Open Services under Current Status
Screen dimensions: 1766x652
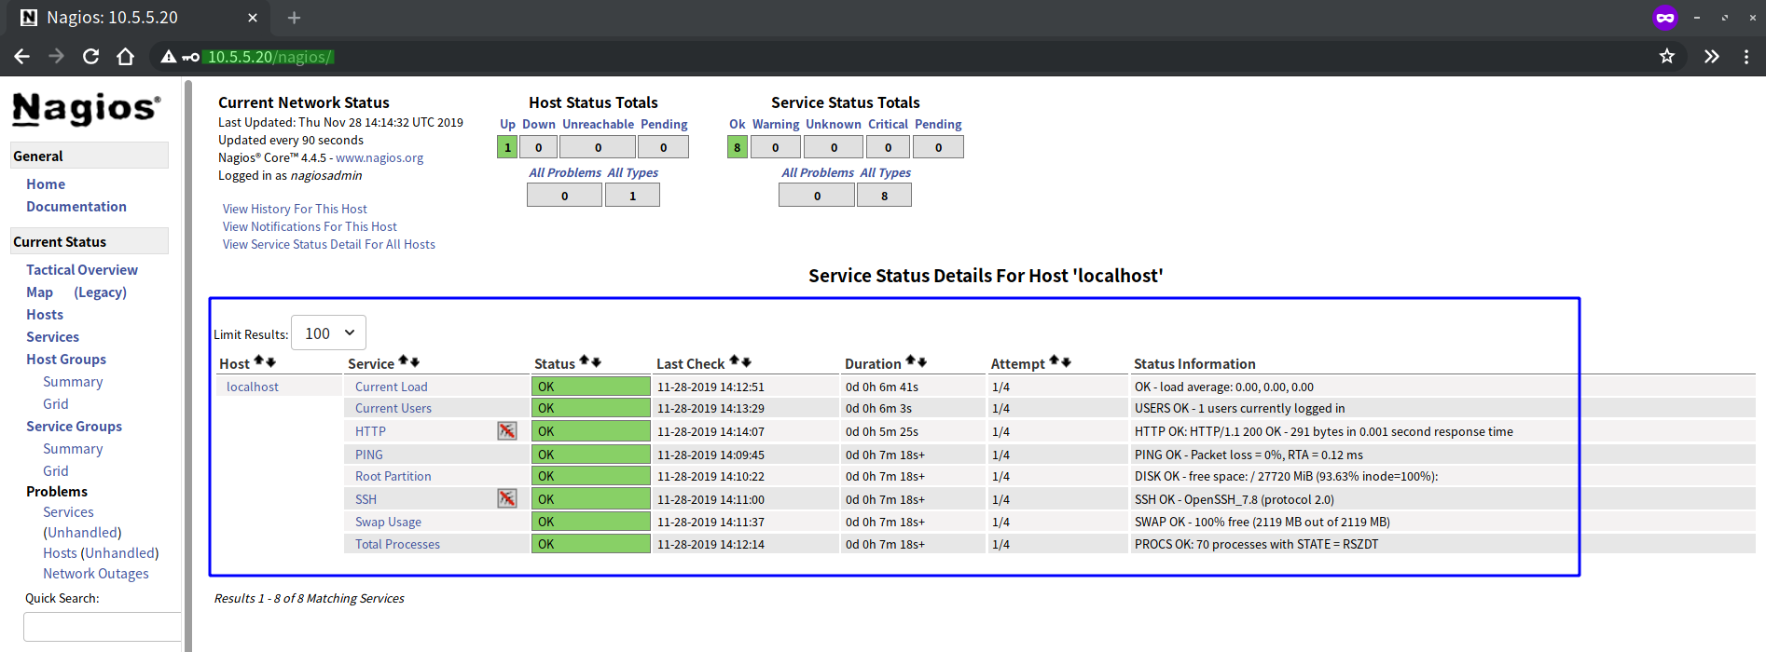[52, 337]
